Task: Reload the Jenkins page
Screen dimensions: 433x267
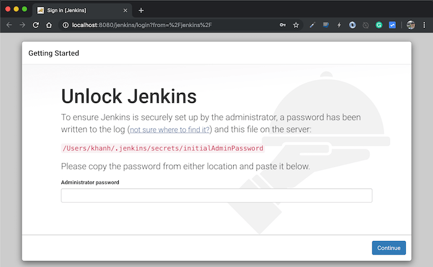Action: [x=36, y=25]
